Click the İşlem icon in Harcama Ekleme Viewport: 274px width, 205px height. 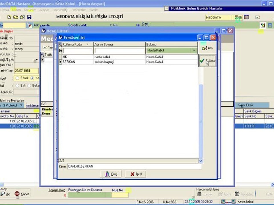coord(221,194)
